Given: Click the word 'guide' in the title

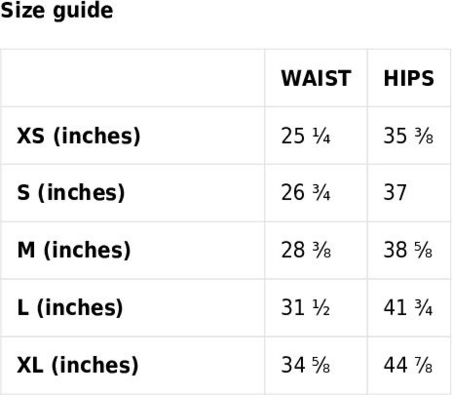Looking at the screenshot, I should pyautogui.click(x=82, y=10).
